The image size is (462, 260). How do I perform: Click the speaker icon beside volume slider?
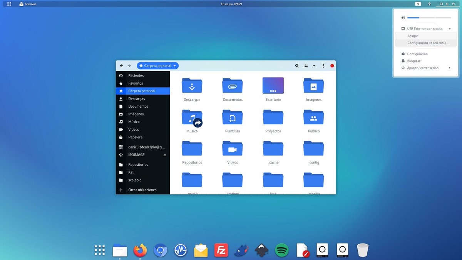(x=403, y=18)
